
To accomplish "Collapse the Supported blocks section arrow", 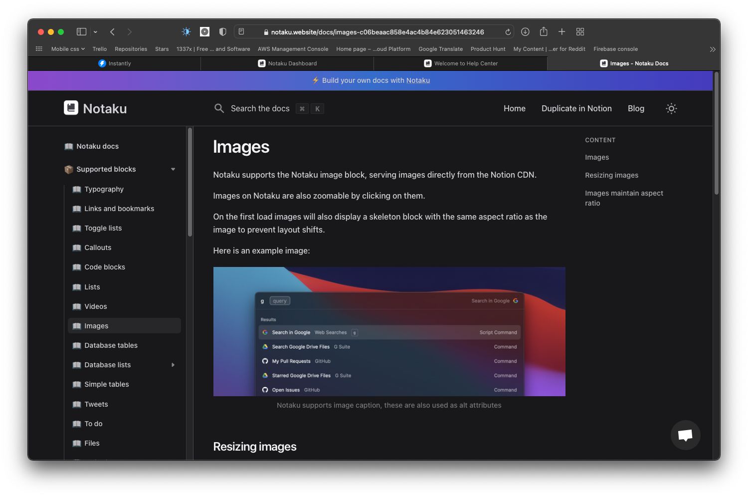I will [x=173, y=169].
